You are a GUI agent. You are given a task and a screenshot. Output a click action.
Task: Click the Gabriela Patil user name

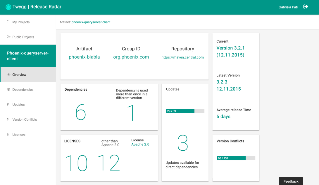(x=288, y=7)
